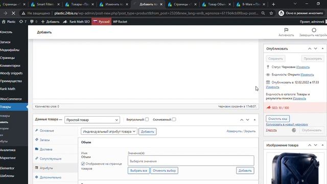Click Добавить button under the values field
The height and width of the screenshot is (184, 327).
click(x=245, y=170)
